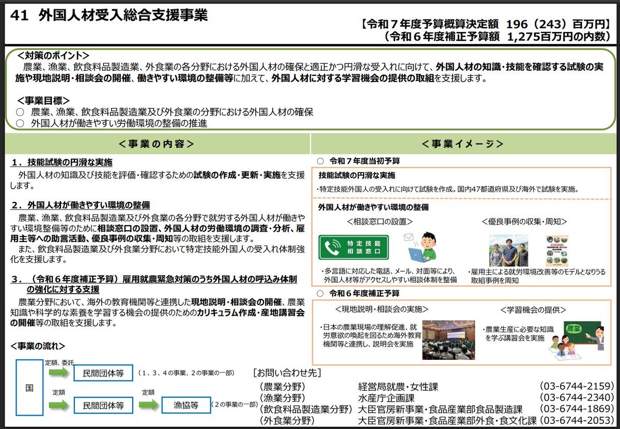The width and height of the screenshot is (620, 429).
Task: Click 民間団体等 box beside （１、３、４の事業
Action: coord(103,373)
